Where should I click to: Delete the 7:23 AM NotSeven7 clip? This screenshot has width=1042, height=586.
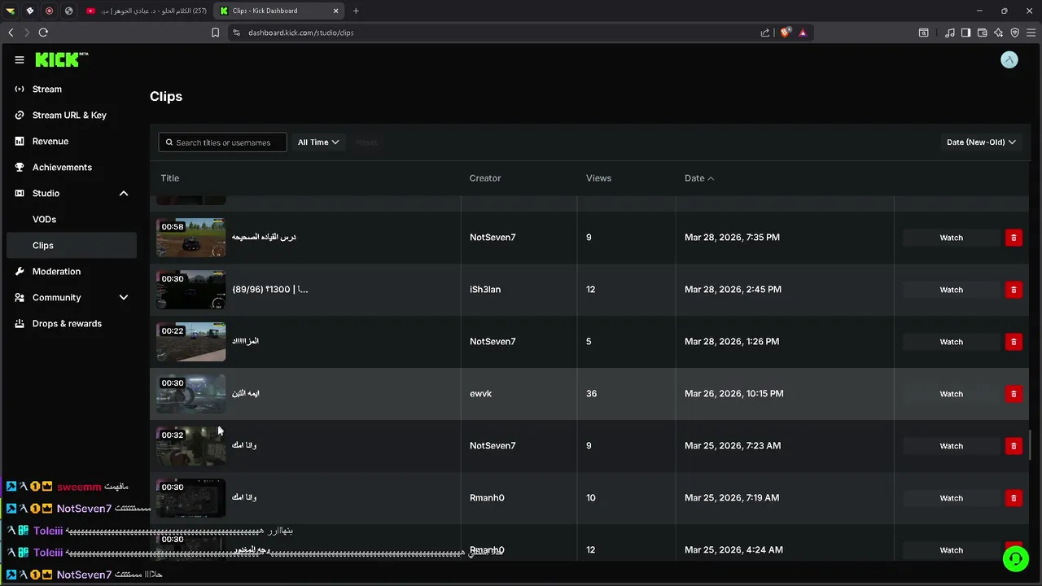1014,446
